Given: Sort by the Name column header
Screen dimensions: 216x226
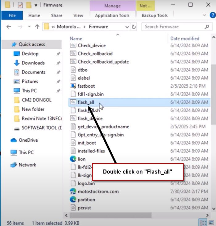Looking at the screenshot, I should tap(76, 39).
